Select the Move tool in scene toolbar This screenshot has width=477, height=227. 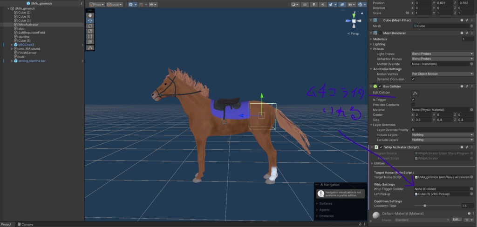[x=90, y=20]
